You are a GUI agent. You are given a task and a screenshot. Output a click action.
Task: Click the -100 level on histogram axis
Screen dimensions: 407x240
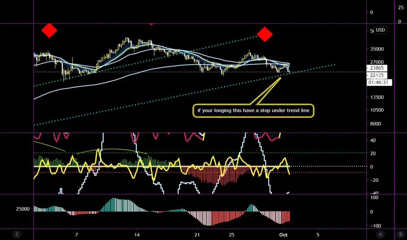[x=375, y=226]
